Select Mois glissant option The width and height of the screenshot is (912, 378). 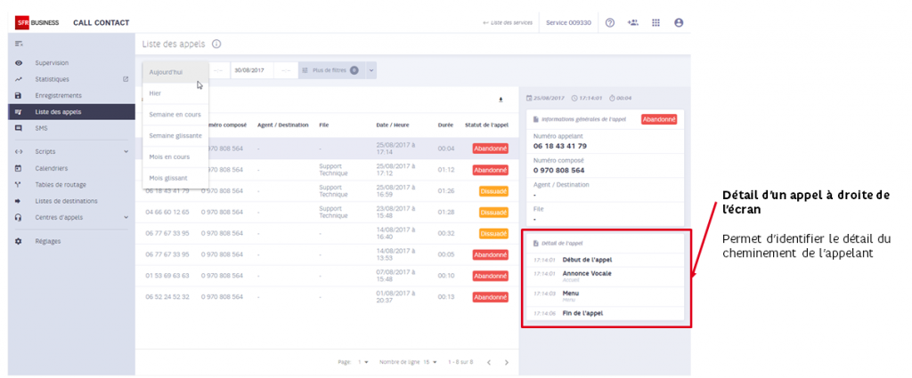[x=175, y=178]
